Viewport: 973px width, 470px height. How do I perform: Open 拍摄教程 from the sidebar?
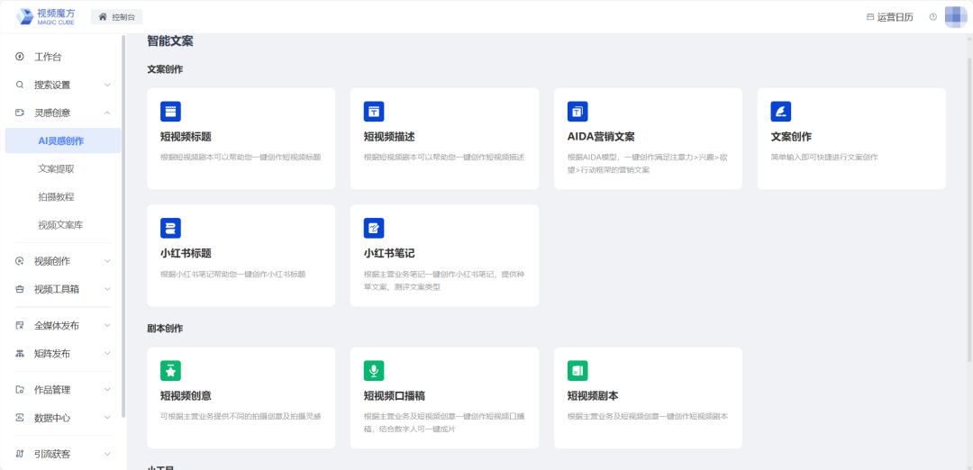56,196
